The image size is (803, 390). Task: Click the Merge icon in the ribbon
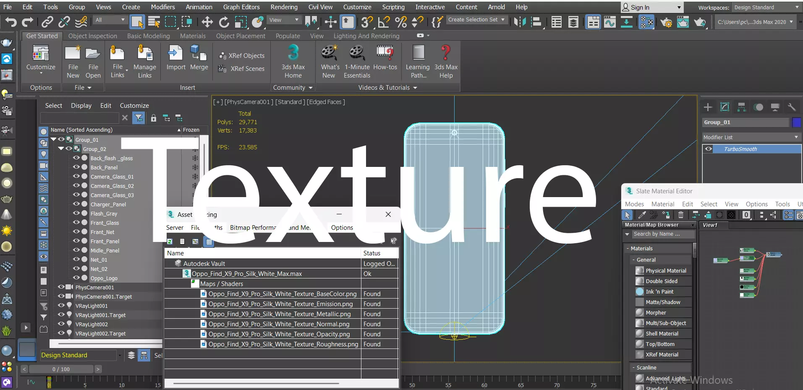pyautogui.click(x=199, y=58)
